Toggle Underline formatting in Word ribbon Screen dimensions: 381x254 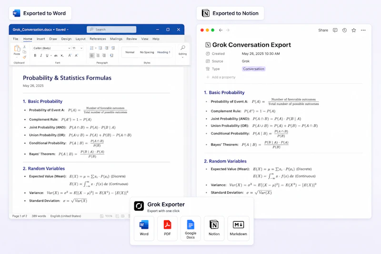point(47,55)
